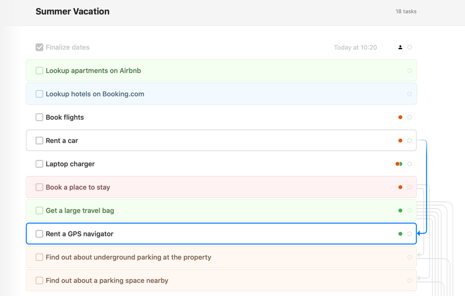Click the blue dependency arrowhead at Rent a GPS navigator
This screenshot has width=465, height=296.
click(x=419, y=234)
